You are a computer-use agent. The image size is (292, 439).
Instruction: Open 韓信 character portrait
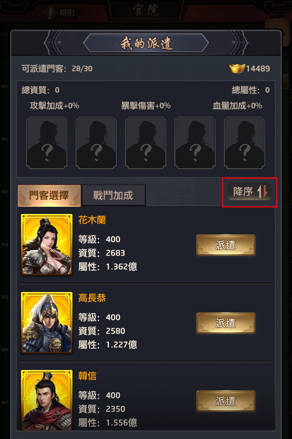47,400
